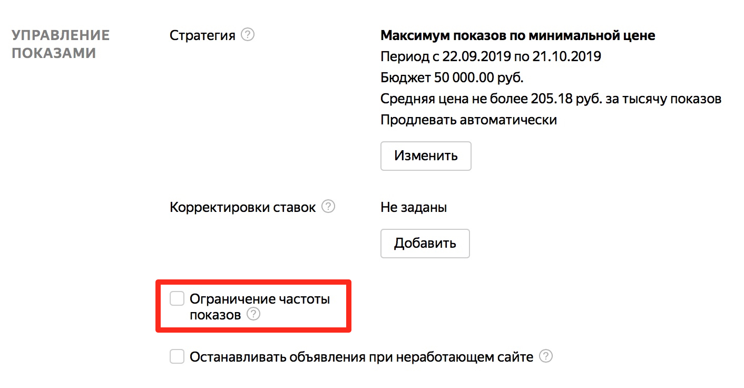Screen dimensions: 744x388
Task: Click the Корректировки ставок field label
Action: [x=243, y=207]
